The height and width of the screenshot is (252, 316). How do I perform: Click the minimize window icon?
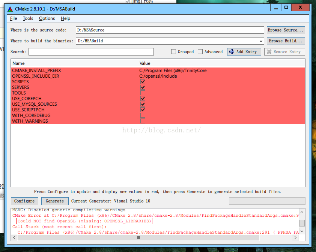click(276, 8)
